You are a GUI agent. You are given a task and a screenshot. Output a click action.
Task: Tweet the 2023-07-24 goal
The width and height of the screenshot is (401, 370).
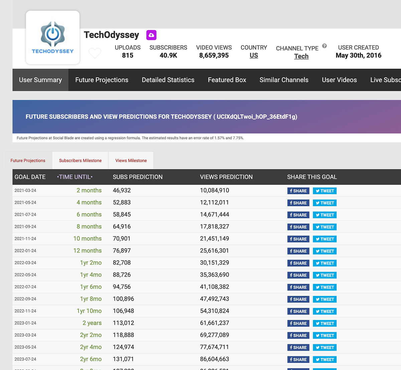pyautogui.click(x=325, y=359)
